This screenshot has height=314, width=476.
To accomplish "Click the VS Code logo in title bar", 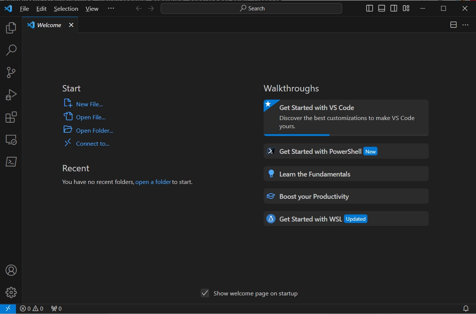I will point(8,8).
